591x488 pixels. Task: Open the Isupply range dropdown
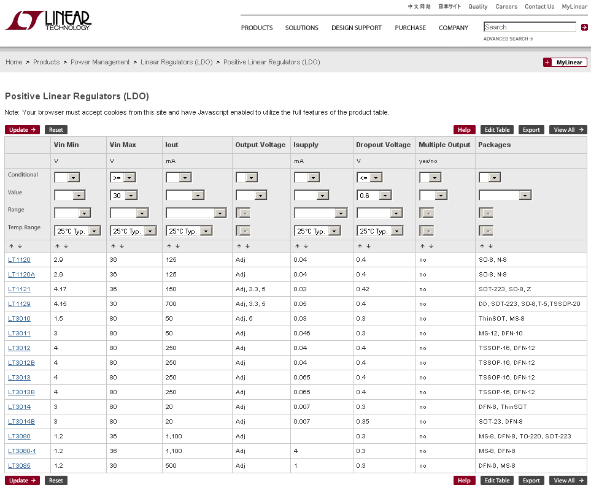point(341,213)
